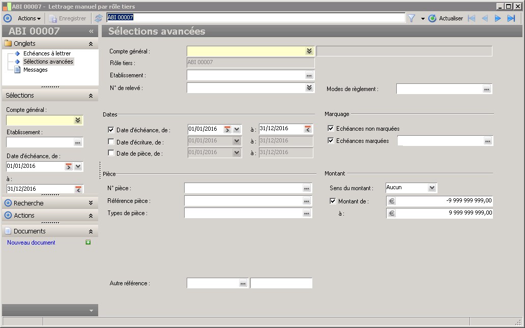This screenshot has width=525, height=328.
Task: Open the Messages item in Onglets
Action: pyautogui.click(x=35, y=70)
